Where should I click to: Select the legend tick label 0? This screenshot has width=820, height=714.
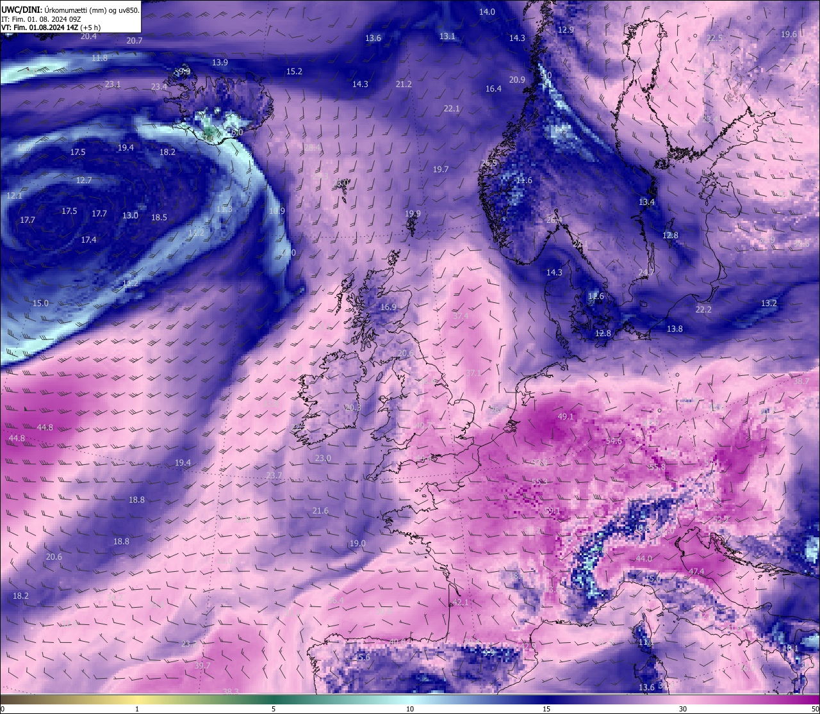click(2, 709)
